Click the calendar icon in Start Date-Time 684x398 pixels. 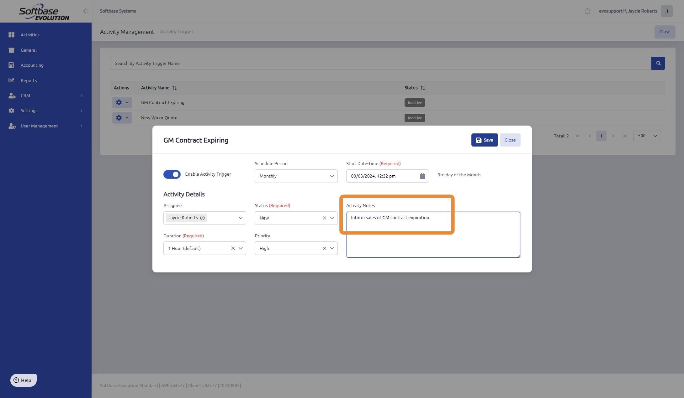coord(422,176)
